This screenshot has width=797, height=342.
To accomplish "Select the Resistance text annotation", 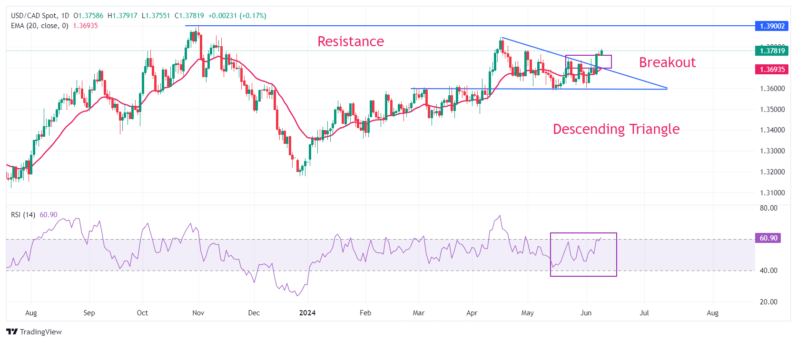I will 351,42.
